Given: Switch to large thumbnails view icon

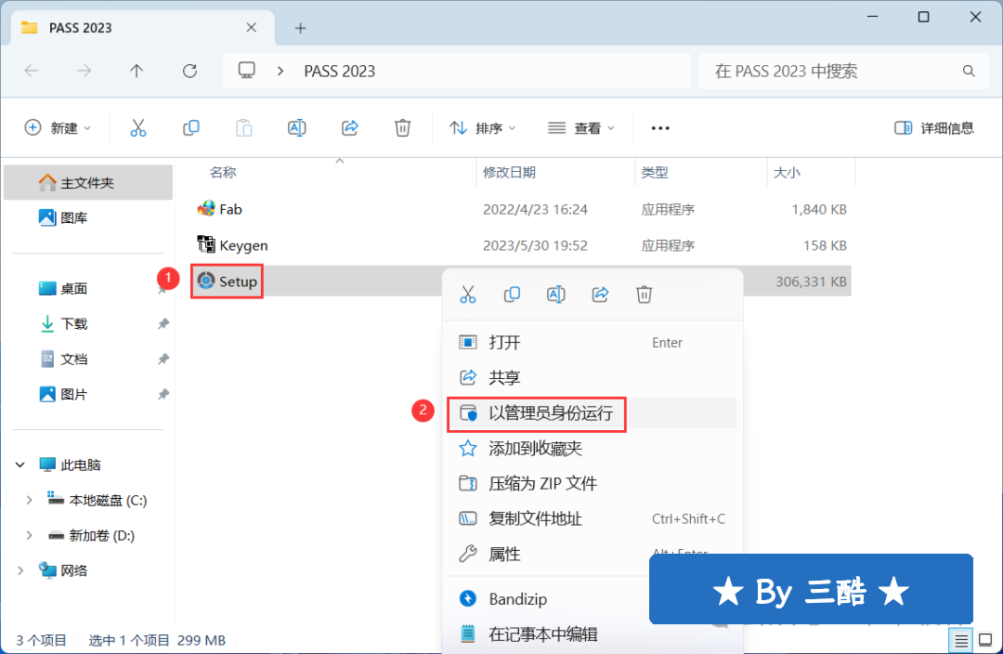Looking at the screenshot, I should 985,641.
